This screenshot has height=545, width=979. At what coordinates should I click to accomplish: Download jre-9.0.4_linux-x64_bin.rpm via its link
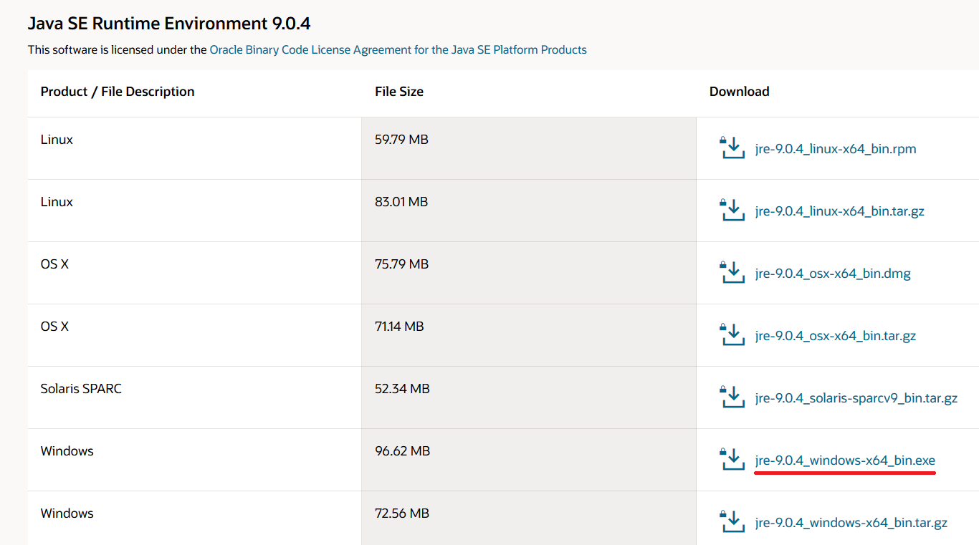click(836, 149)
